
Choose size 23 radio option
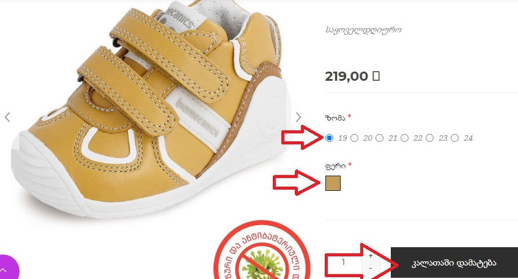429,138
